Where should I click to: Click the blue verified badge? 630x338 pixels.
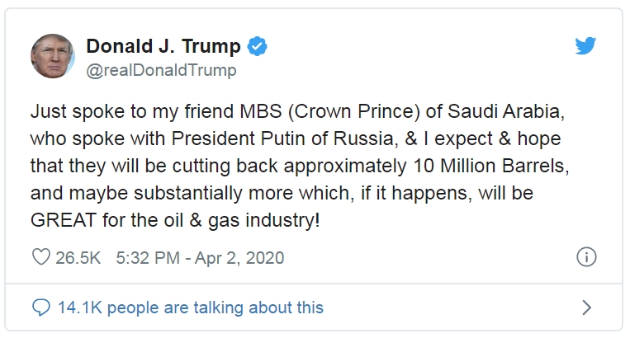click(x=258, y=46)
